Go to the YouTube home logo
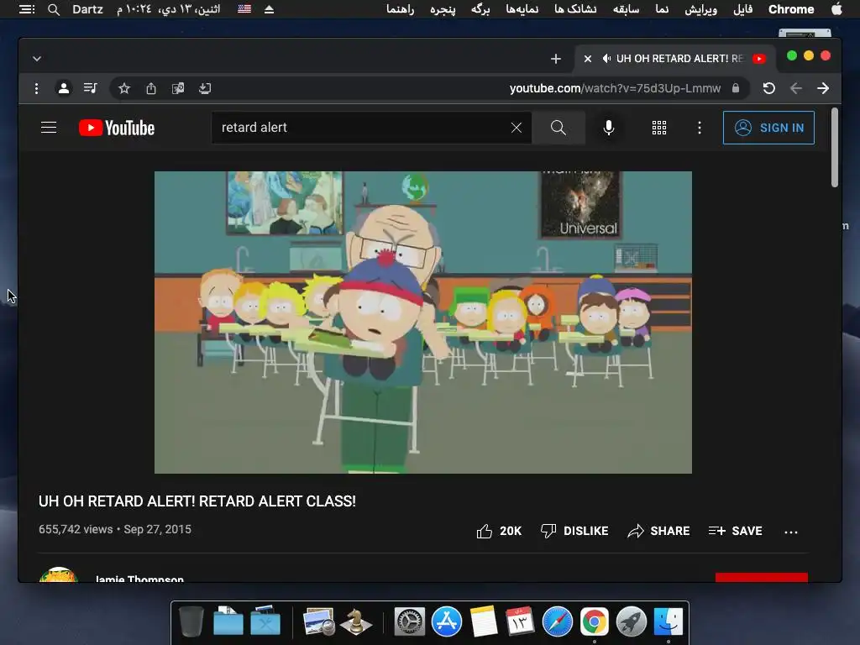 [117, 128]
